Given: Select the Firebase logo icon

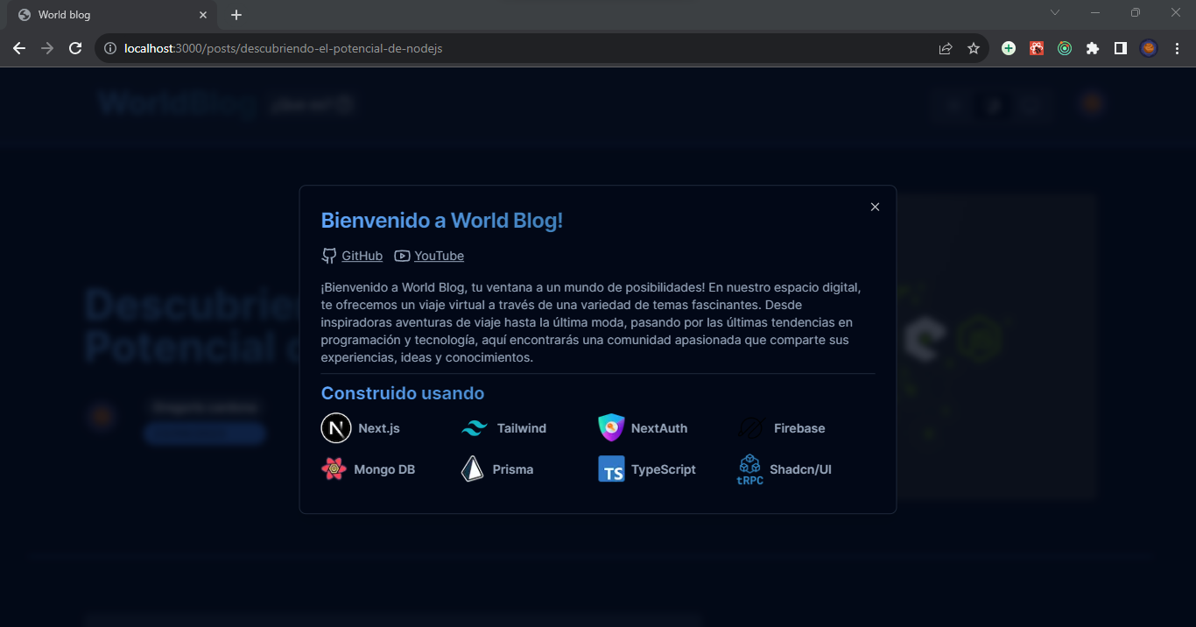Looking at the screenshot, I should (x=749, y=427).
